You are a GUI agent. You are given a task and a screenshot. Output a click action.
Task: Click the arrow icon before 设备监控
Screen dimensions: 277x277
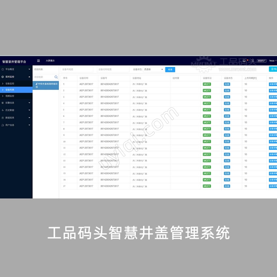coord(3,83)
